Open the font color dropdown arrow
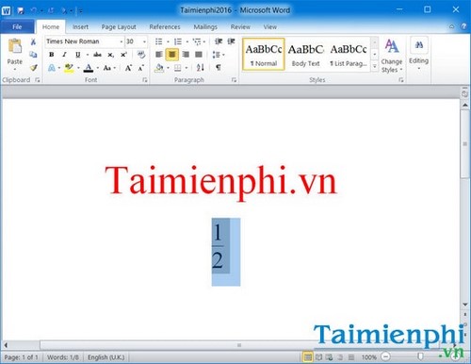 pos(98,68)
